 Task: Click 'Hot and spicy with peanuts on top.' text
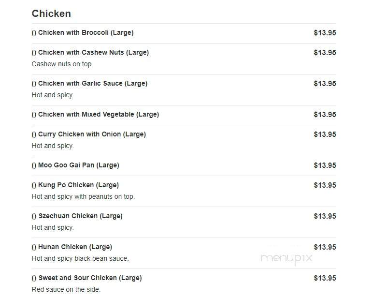[x=83, y=196]
